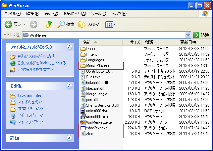This screenshot has height=151, width=213.
Task: Select the MergePlugins folder icon
Action: (x=83, y=66)
